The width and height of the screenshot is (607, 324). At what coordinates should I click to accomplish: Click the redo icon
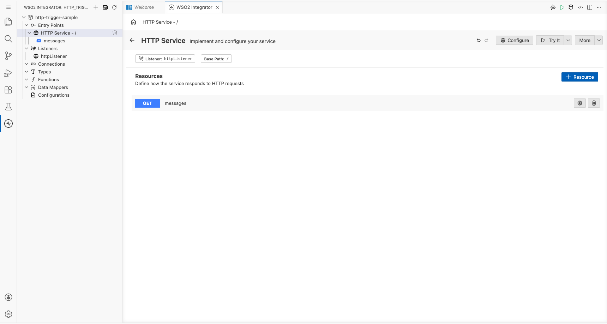coord(486,40)
